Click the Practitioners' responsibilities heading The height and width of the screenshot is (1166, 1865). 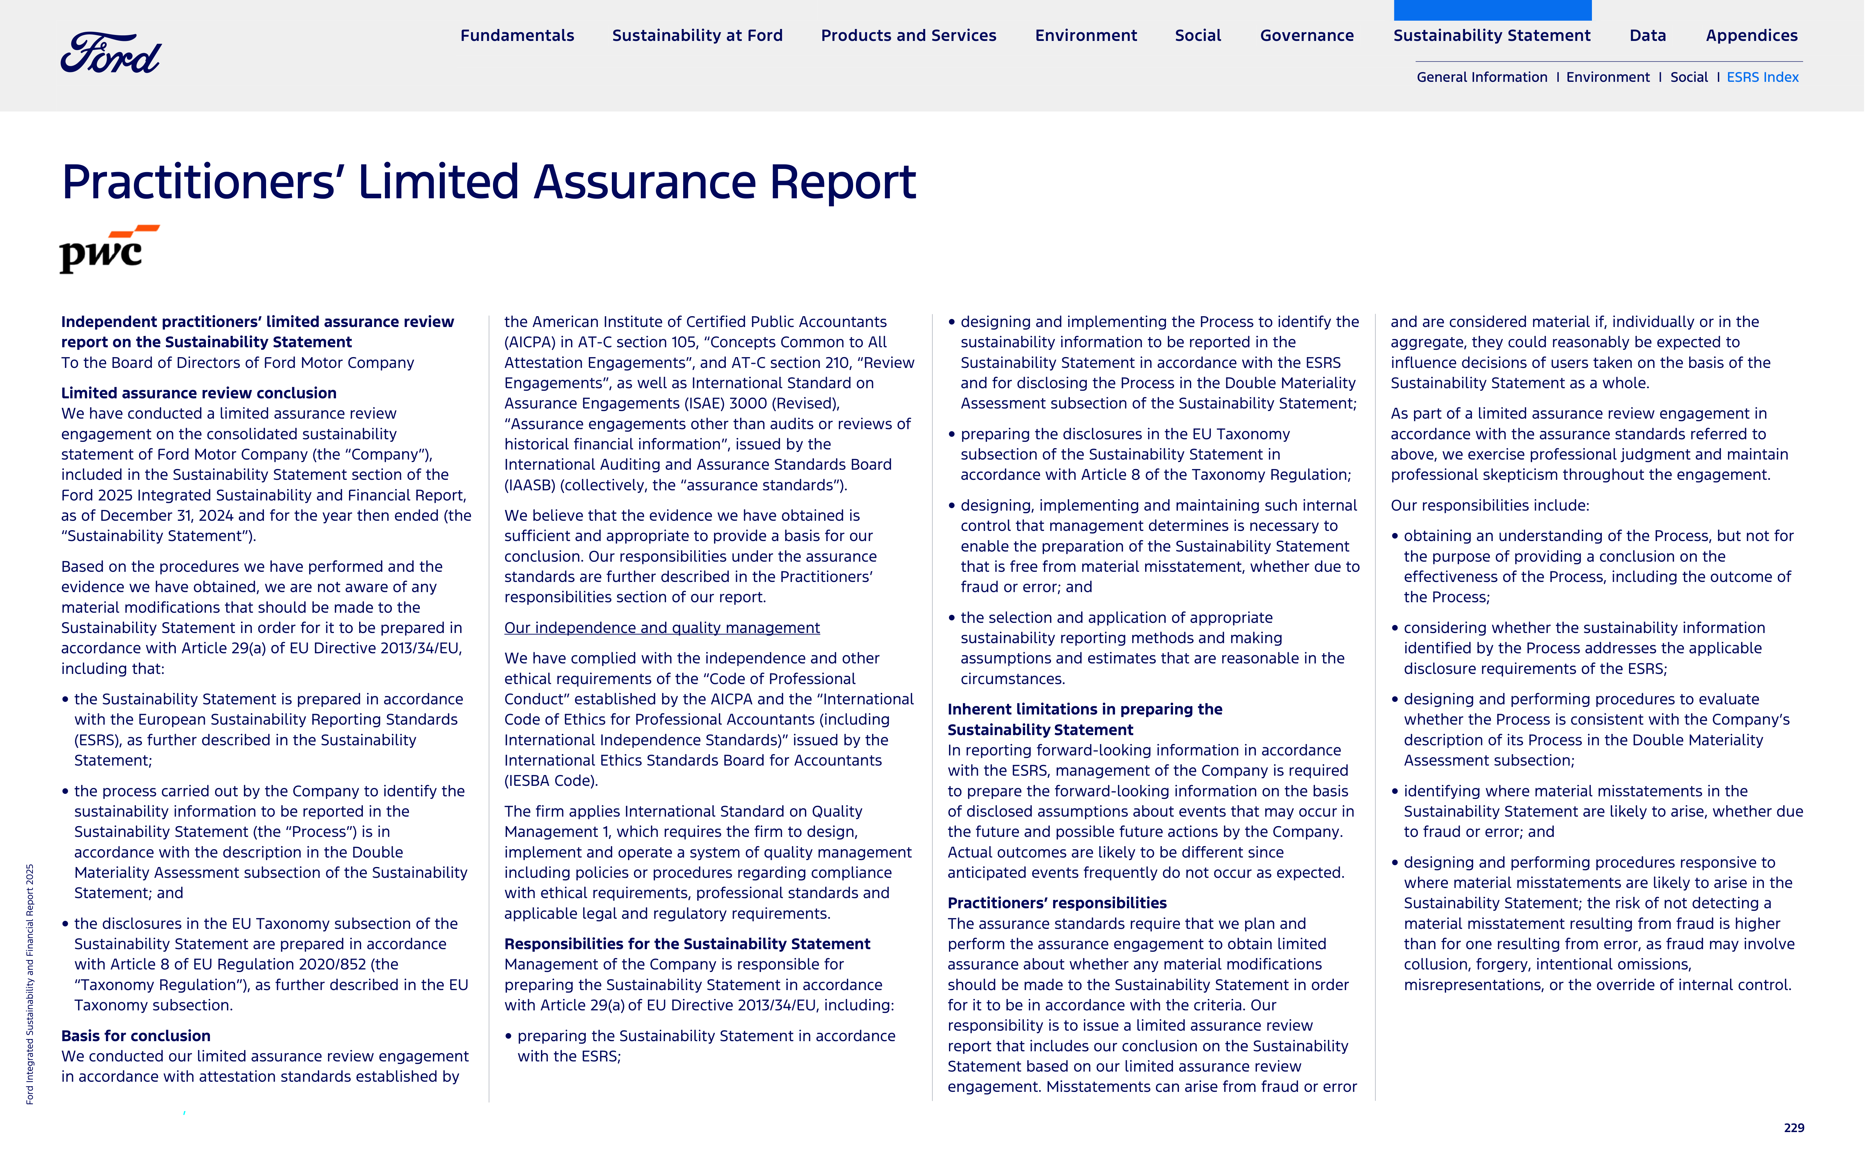pos(1057,903)
